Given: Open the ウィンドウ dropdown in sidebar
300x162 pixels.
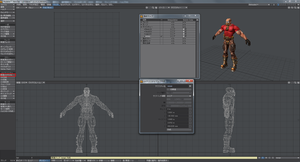Looking at the screenshot, I should 7,12.
